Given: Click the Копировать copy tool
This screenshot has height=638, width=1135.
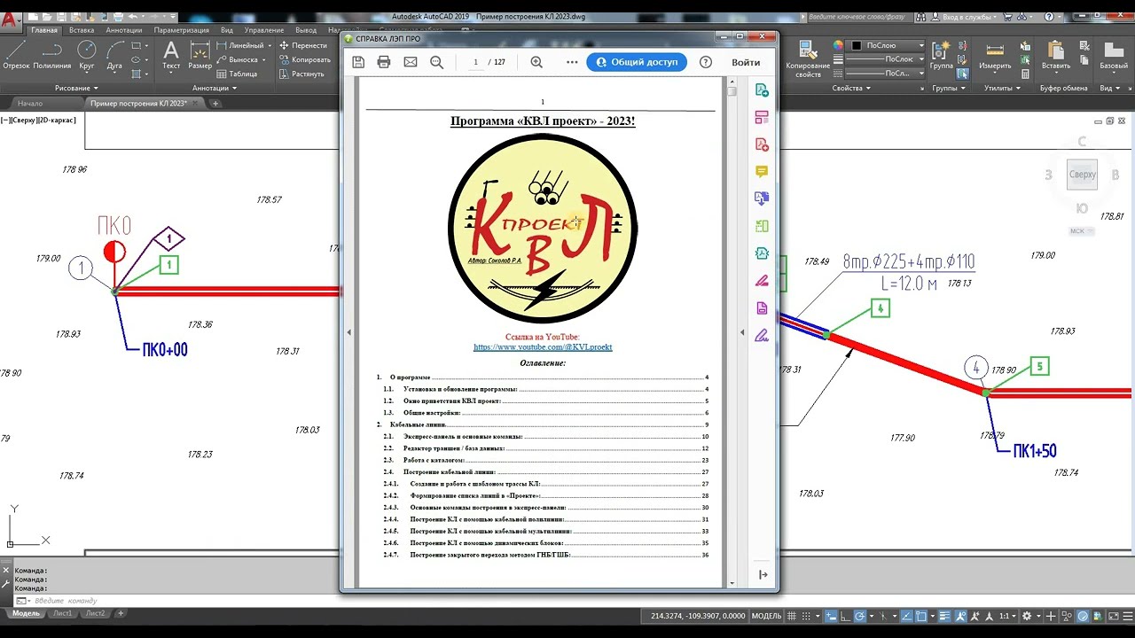Looking at the screenshot, I should (x=305, y=59).
